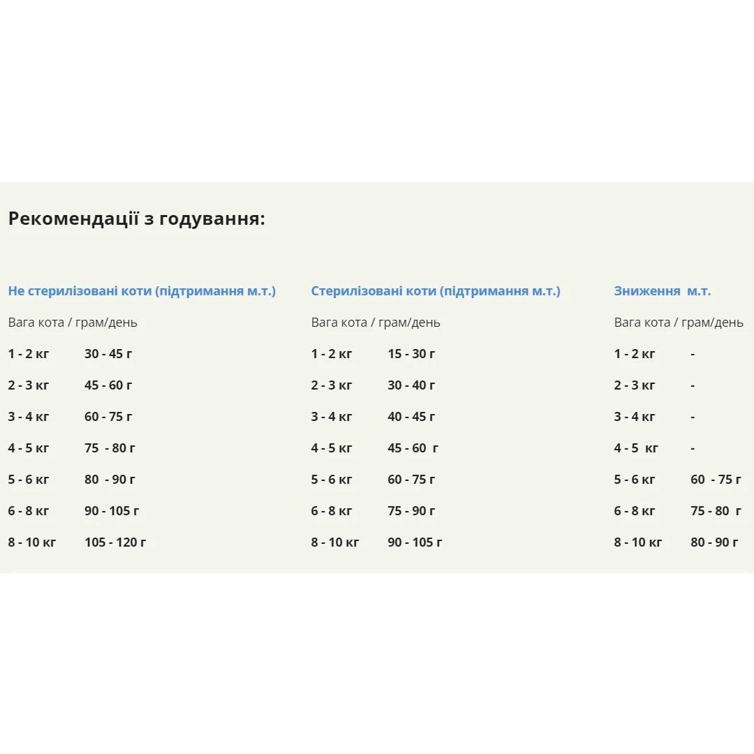This screenshot has width=754, height=754.
Task: Click the dash for 1 - 2 кг weight loss
Action: [693, 354]
